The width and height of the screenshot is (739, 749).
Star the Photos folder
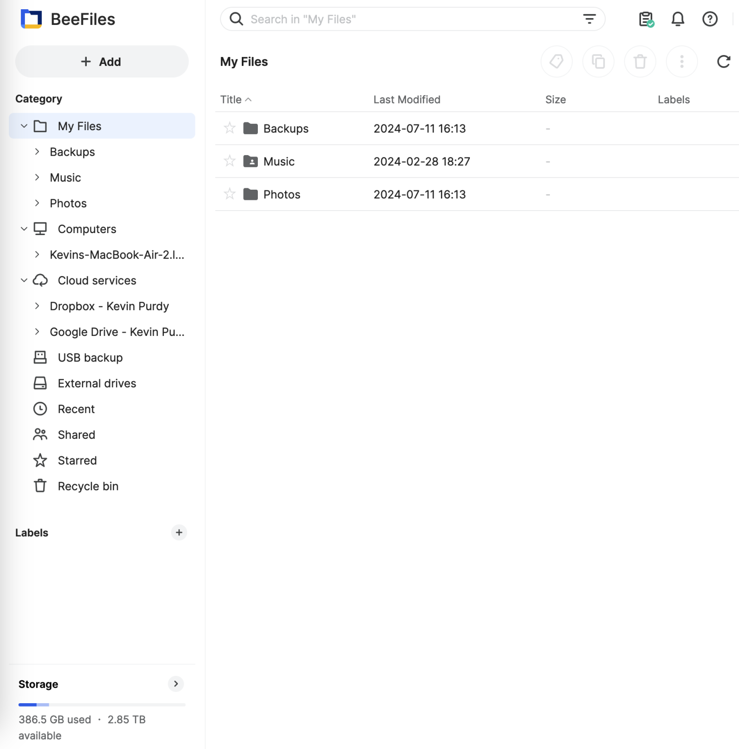(x=229, y=194)
